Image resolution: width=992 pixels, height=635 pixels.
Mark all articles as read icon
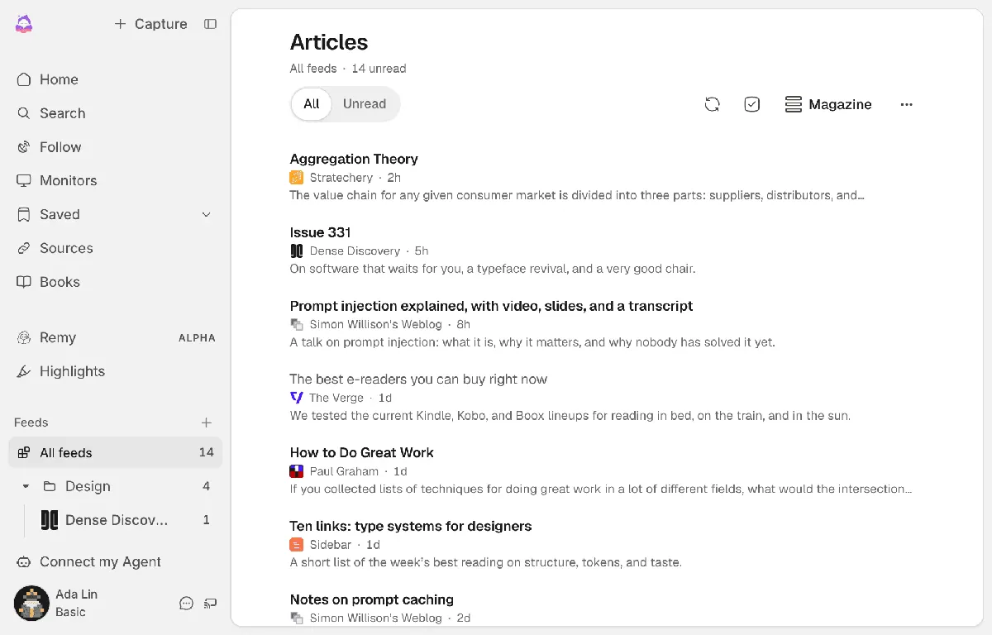752,104
